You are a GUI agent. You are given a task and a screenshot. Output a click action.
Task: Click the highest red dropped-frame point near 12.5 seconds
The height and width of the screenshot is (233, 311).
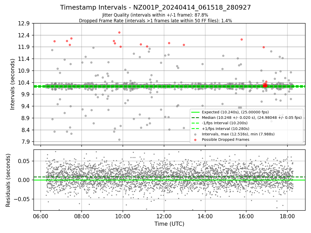click(x=119, y=32)
